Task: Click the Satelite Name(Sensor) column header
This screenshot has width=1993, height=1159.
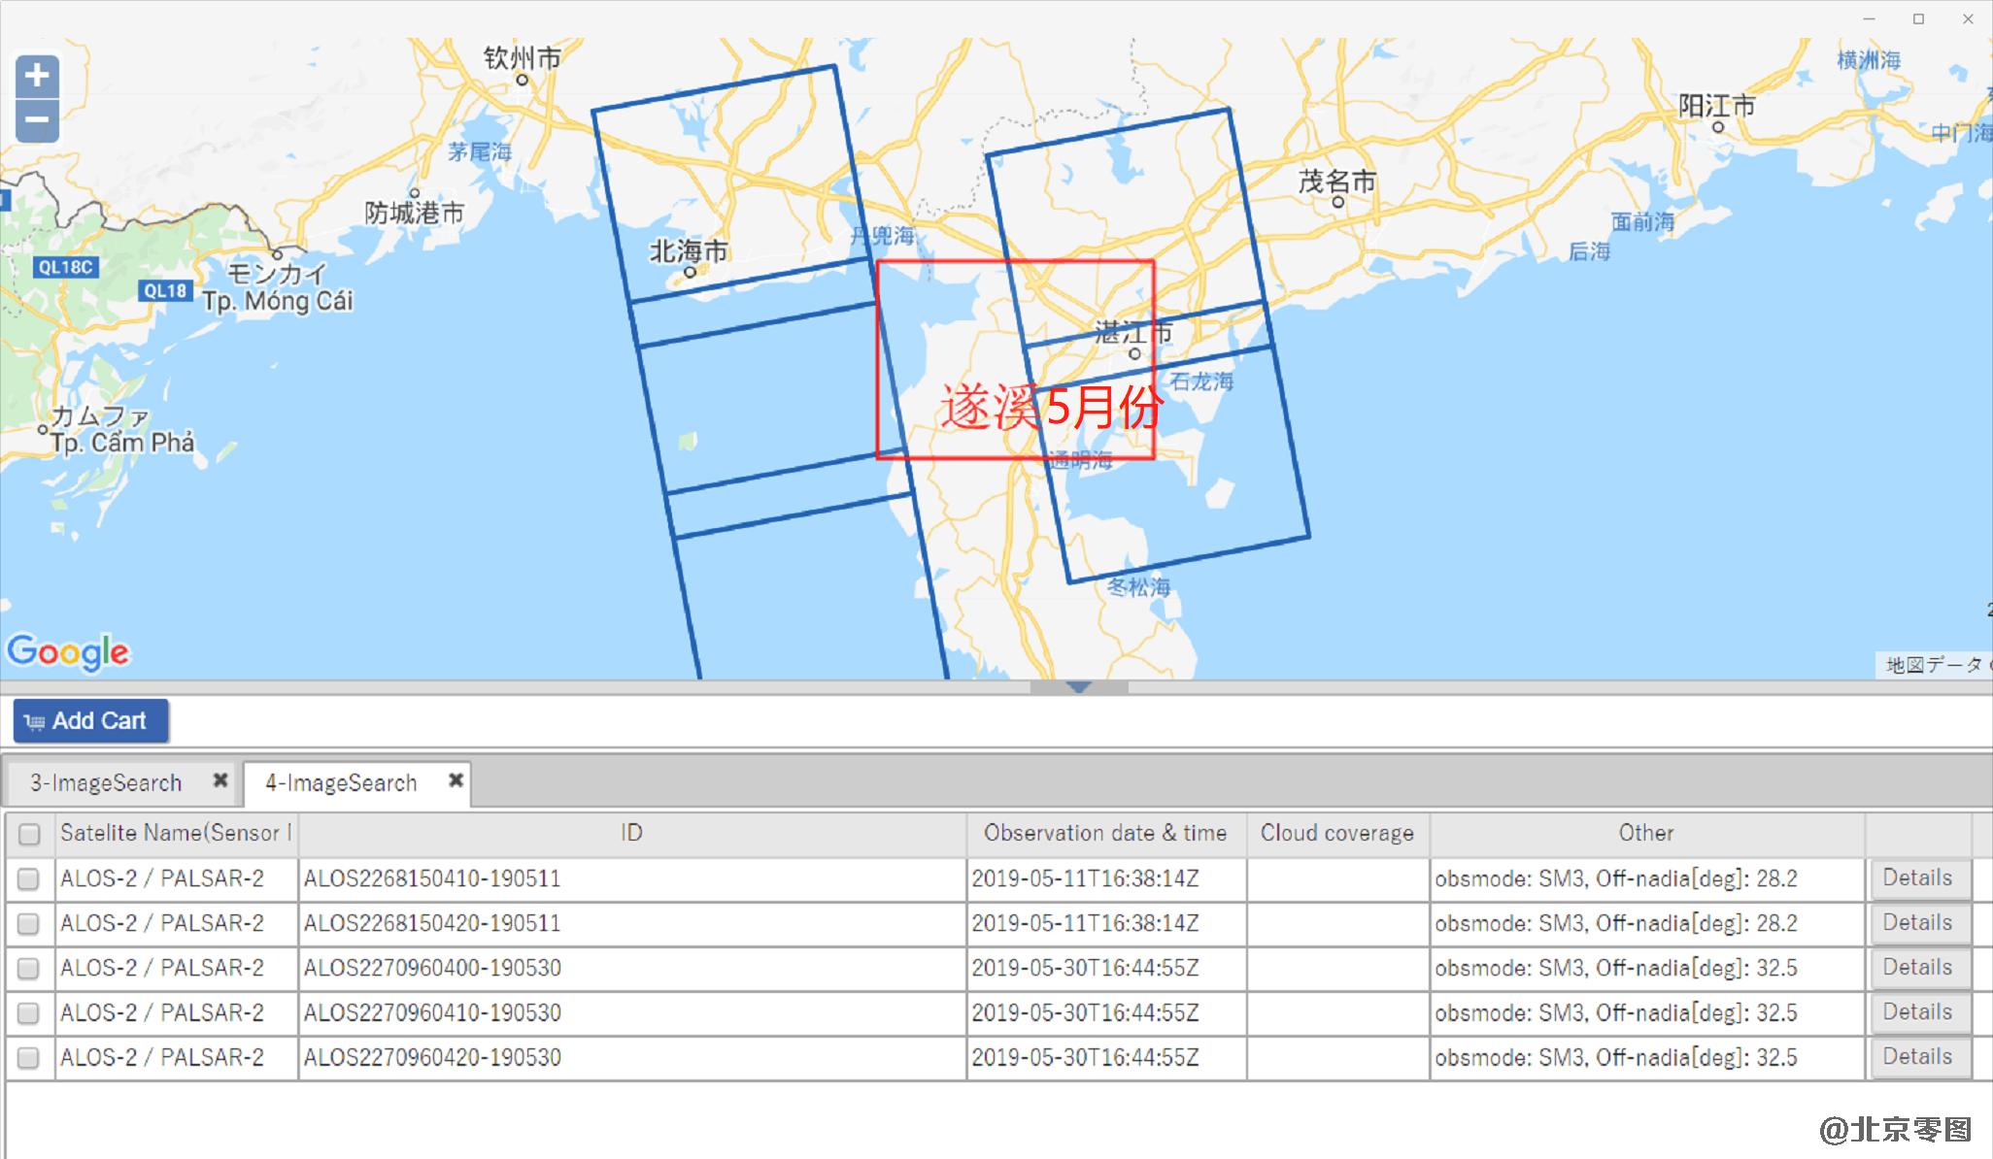Action: (176, 833)
